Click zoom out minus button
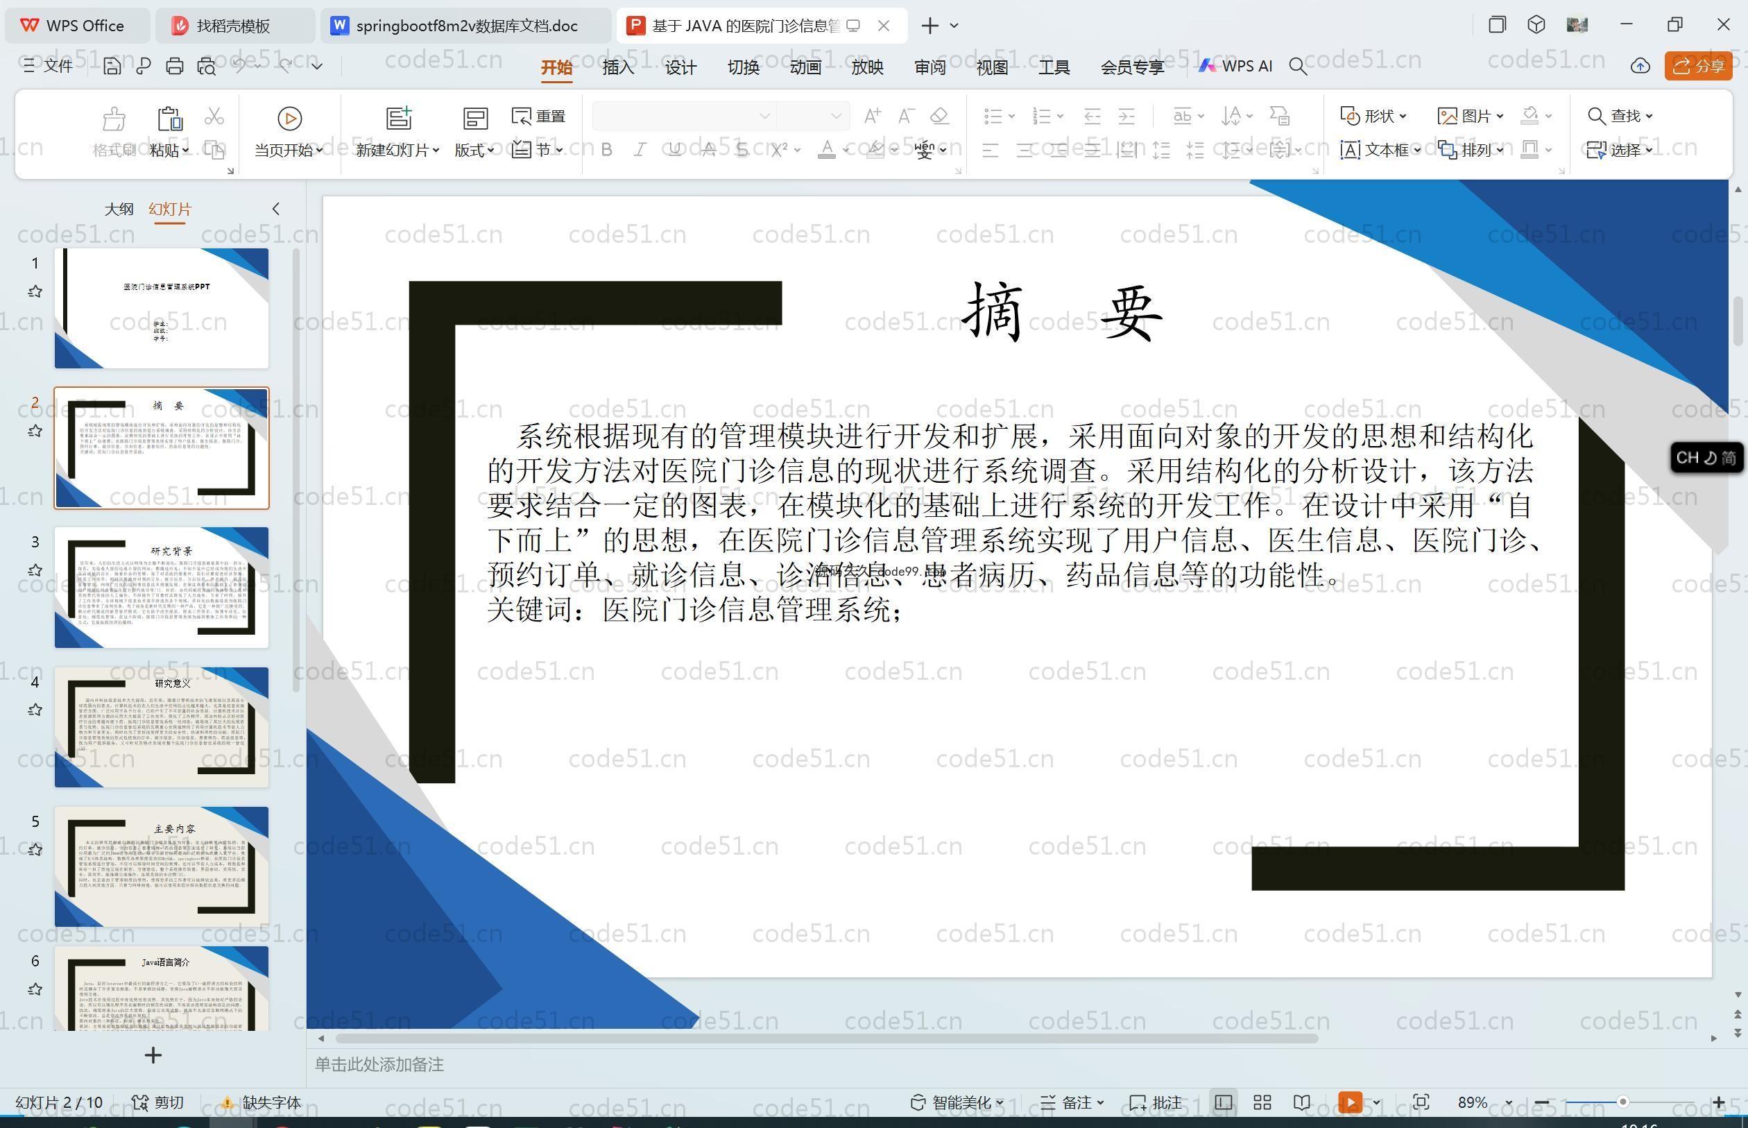 [x=1541, y=1102]
